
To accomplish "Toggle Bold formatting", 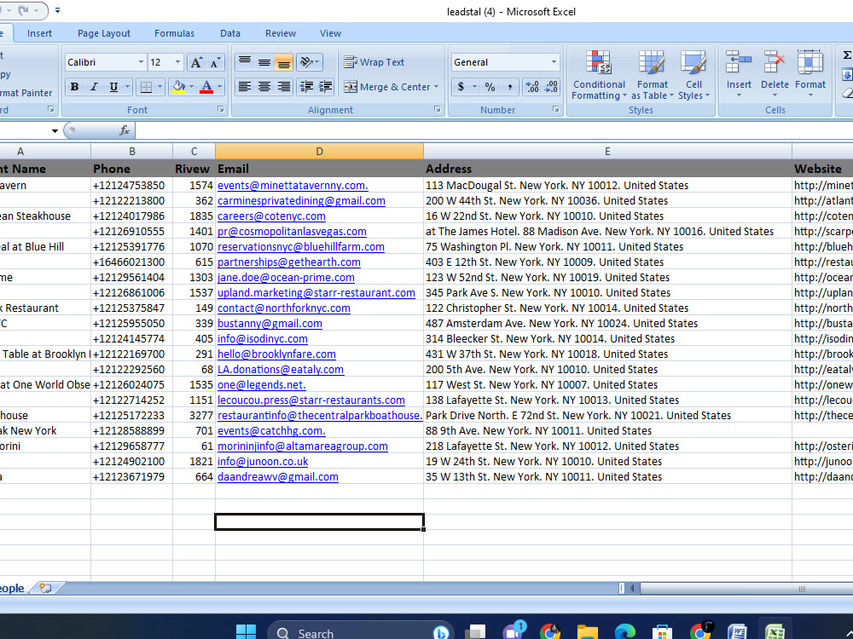I will pos(74,87).
